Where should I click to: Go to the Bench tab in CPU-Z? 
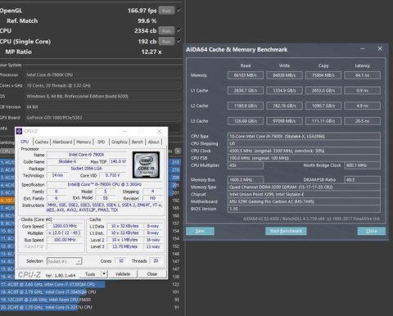pyautogui.click(x=138, y=142)
